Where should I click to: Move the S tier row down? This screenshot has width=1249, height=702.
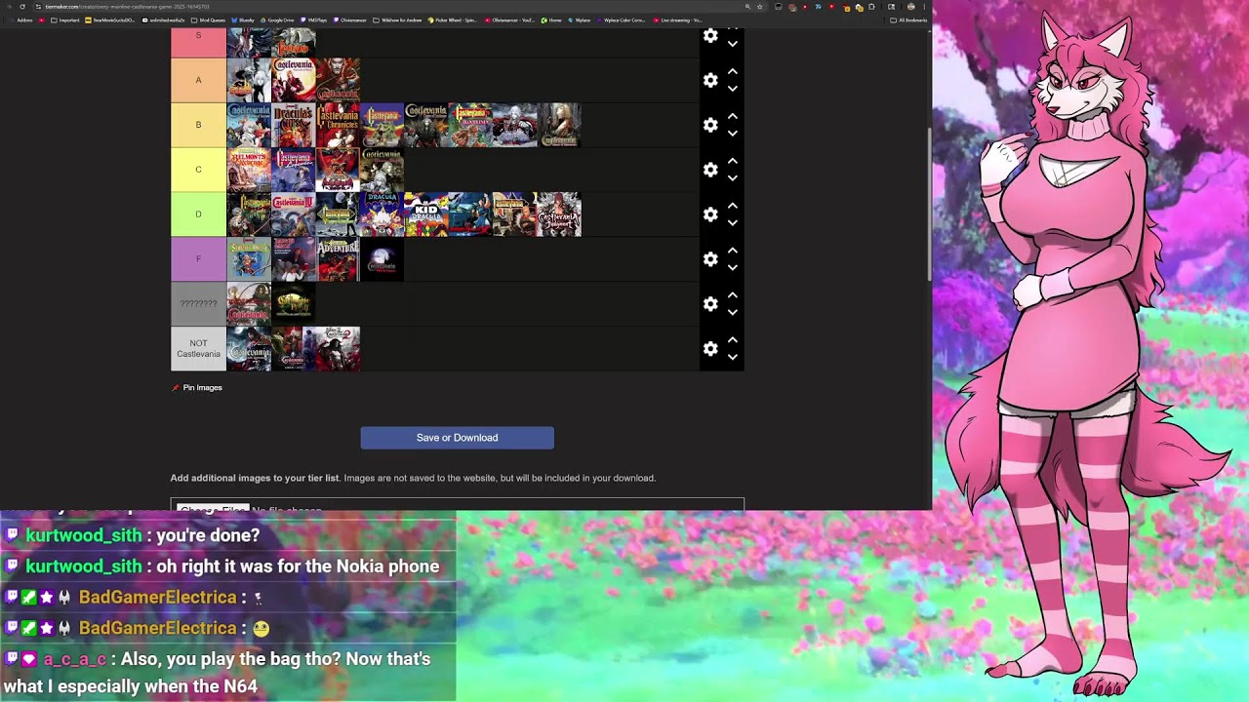pyautogui.click(x=733, y=45)
